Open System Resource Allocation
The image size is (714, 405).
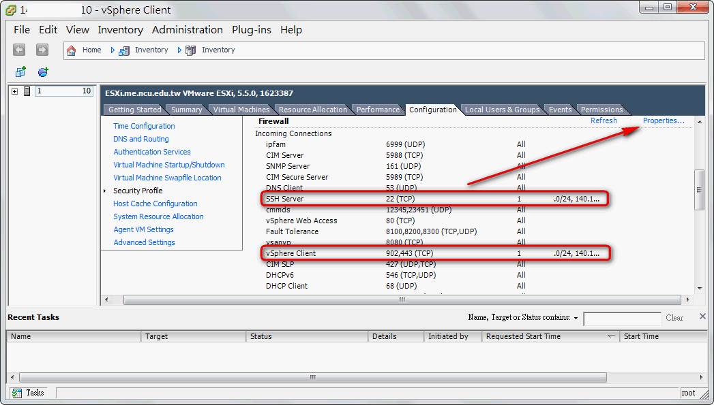coord(158,216)
